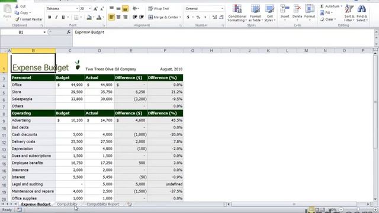Increase font size with Grow Font
379x213 pixels.
[95, 9]
